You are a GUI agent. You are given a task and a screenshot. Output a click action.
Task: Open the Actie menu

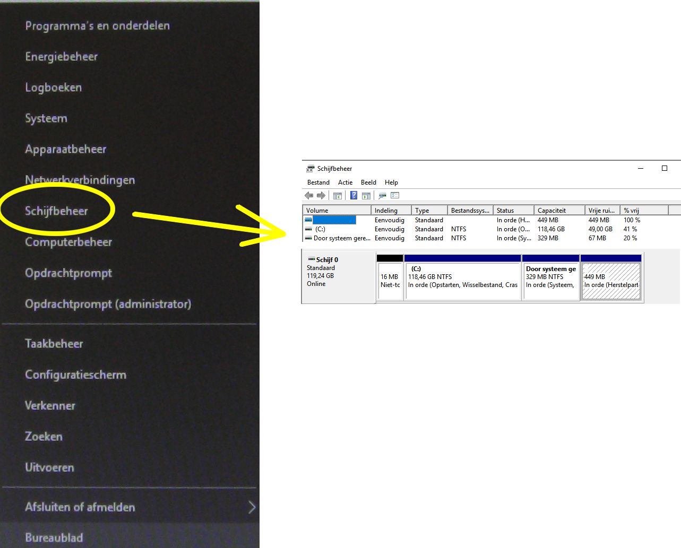point(345,182)
